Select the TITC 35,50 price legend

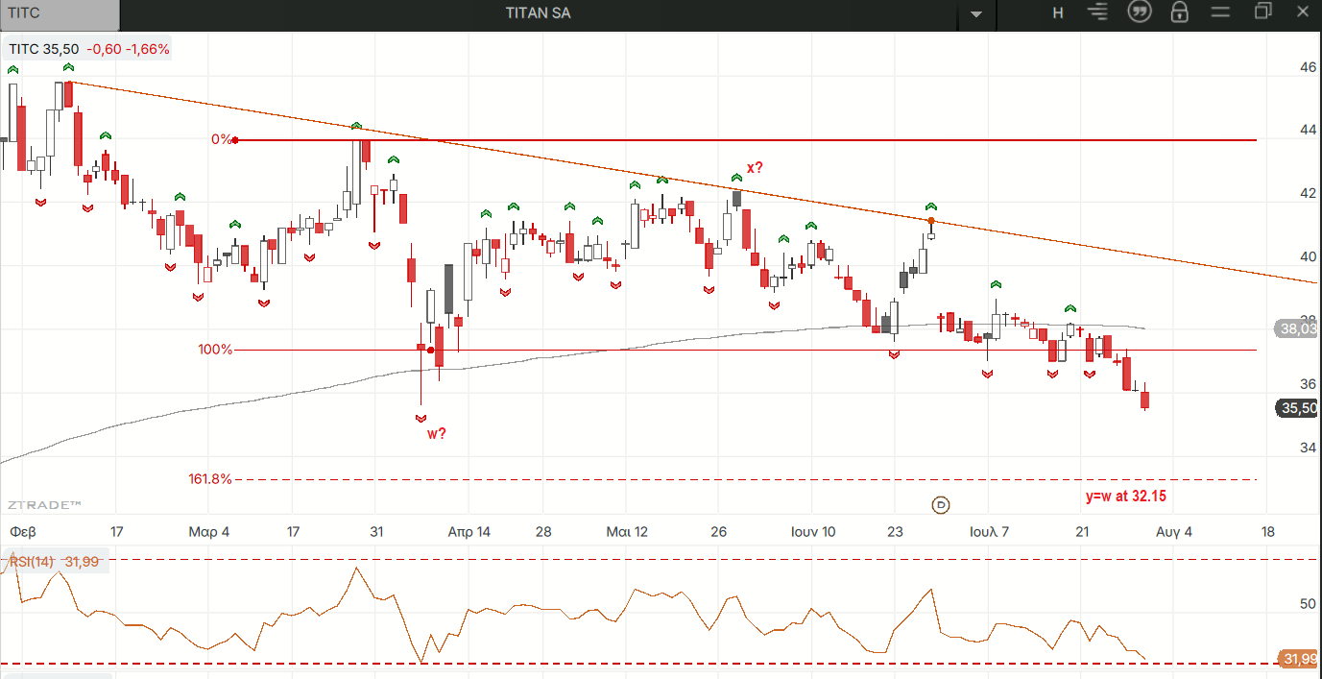[x=89, y=49]
